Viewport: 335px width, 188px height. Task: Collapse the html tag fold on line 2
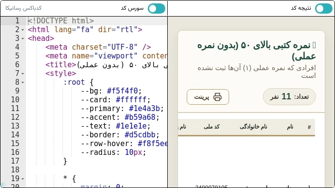click(x=22, y=30)
